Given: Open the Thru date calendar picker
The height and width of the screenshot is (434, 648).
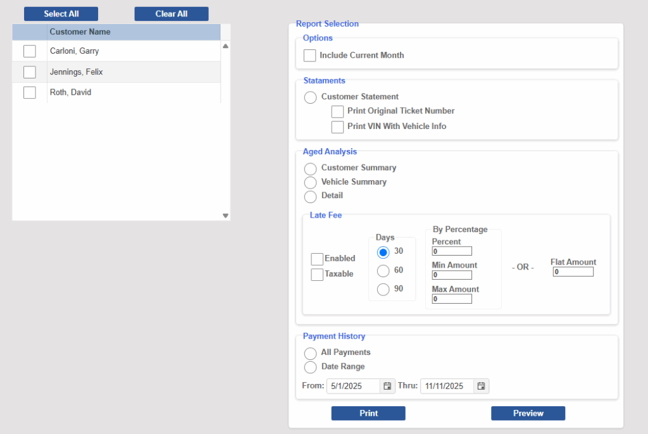Looking at the screenshot, I should (481, 386).
